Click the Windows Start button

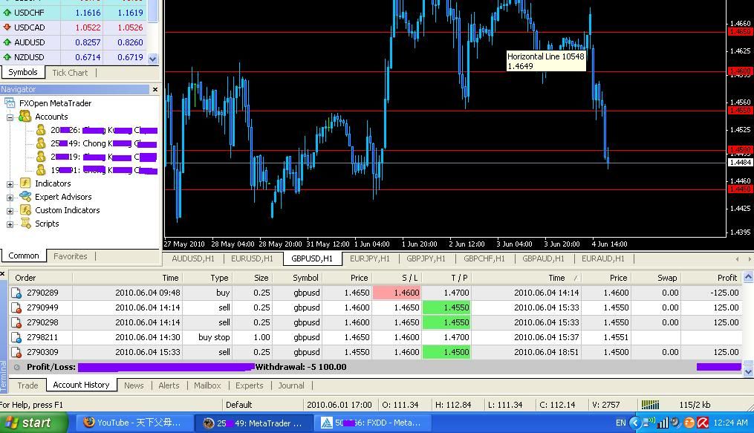point(36,423)
